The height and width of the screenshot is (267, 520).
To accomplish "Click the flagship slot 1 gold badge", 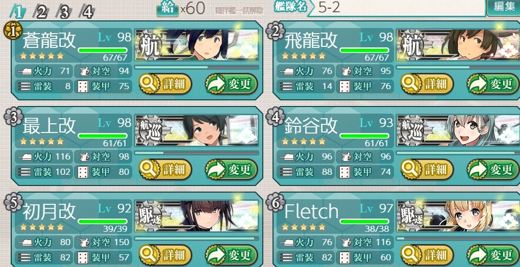I will (x=13, y=31).
